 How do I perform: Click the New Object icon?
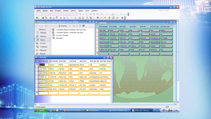click(117, 18)
